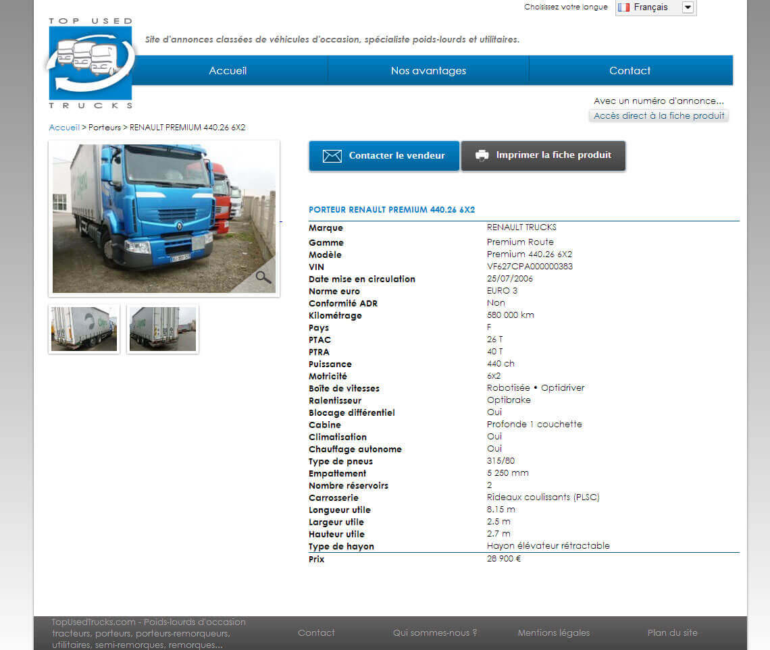The width and height of the screenshot is (770, 650).
Task: Click the footer TopUsedTrucks.com description text
Action: (x=149, y=633)
